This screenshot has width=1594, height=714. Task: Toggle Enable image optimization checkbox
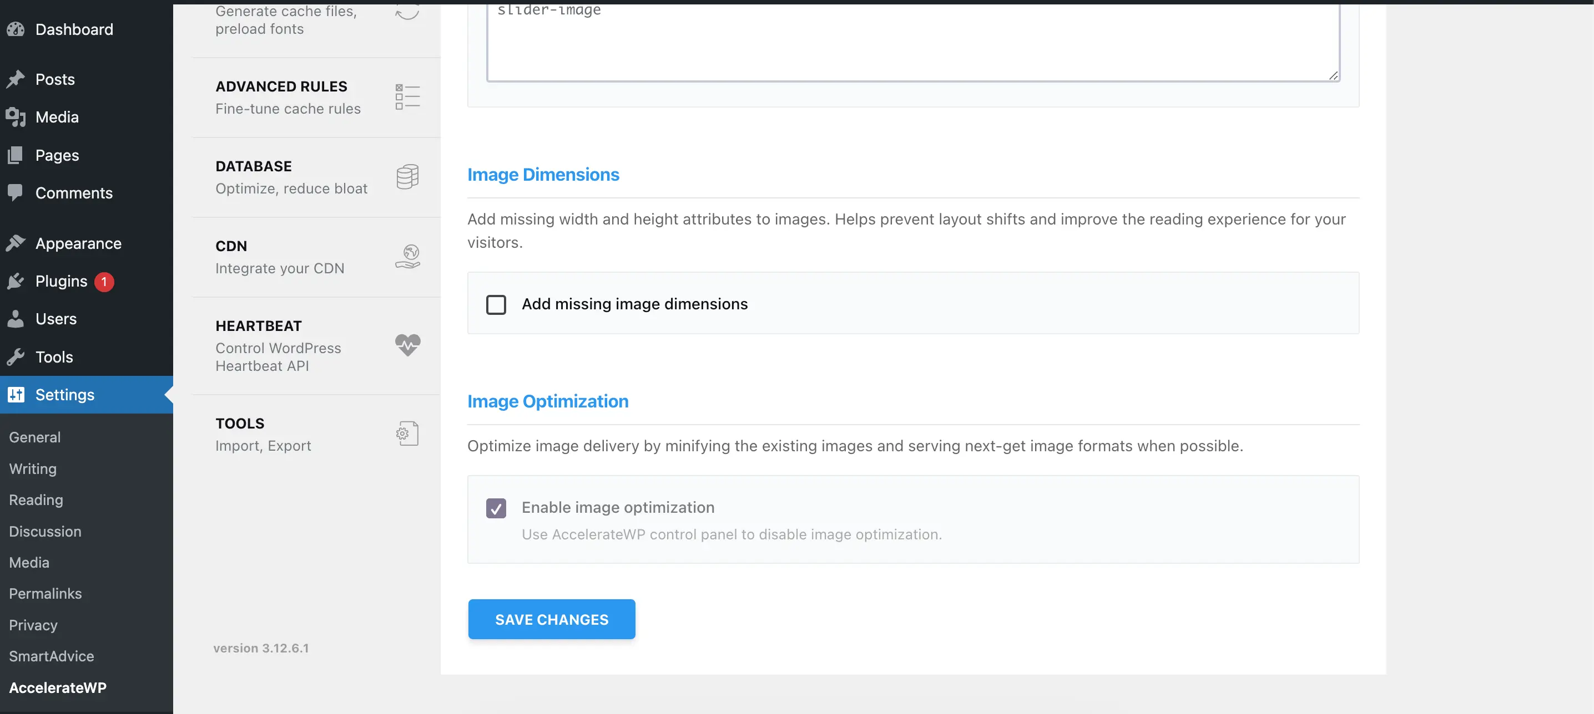(x=496, y=508)
